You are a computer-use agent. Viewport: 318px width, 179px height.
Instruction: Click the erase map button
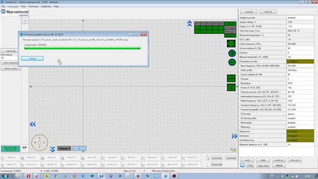click(x=217, y=164)
